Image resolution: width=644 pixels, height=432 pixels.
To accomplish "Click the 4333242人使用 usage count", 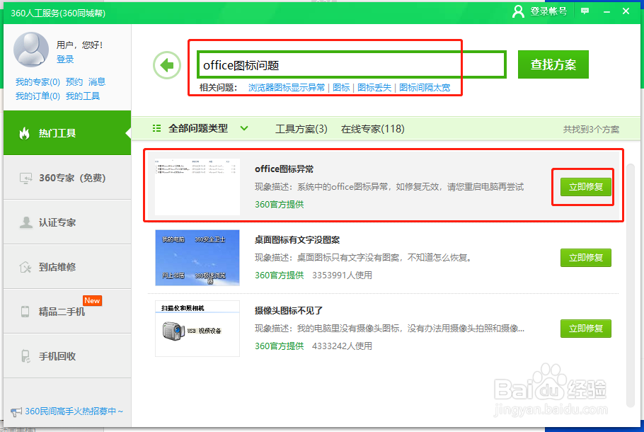I will click(342, 346).
